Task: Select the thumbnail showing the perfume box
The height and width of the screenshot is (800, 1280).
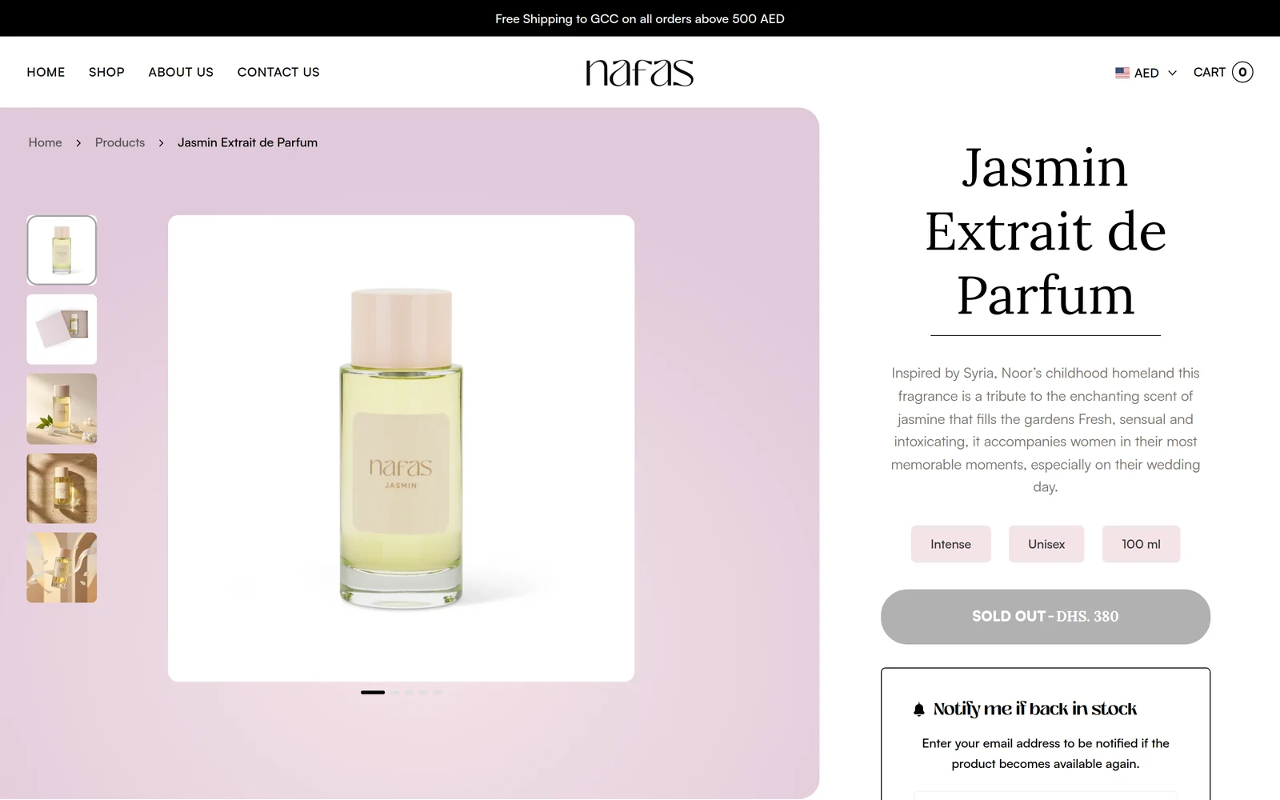Action: click(x=62, y=330)
